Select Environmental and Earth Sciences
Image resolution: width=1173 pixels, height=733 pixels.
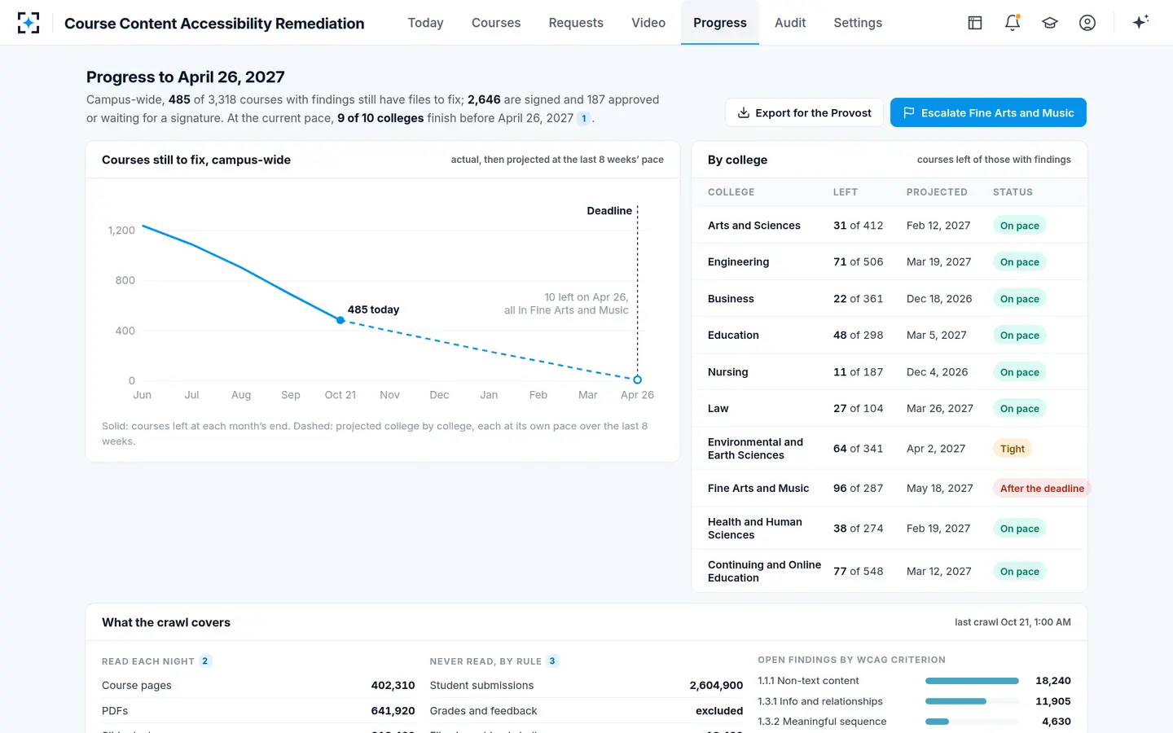click(755, 449)
